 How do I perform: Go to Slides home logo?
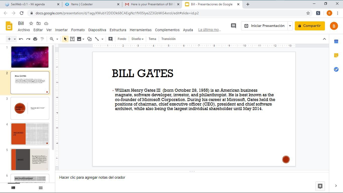click(x=9, y=26)
